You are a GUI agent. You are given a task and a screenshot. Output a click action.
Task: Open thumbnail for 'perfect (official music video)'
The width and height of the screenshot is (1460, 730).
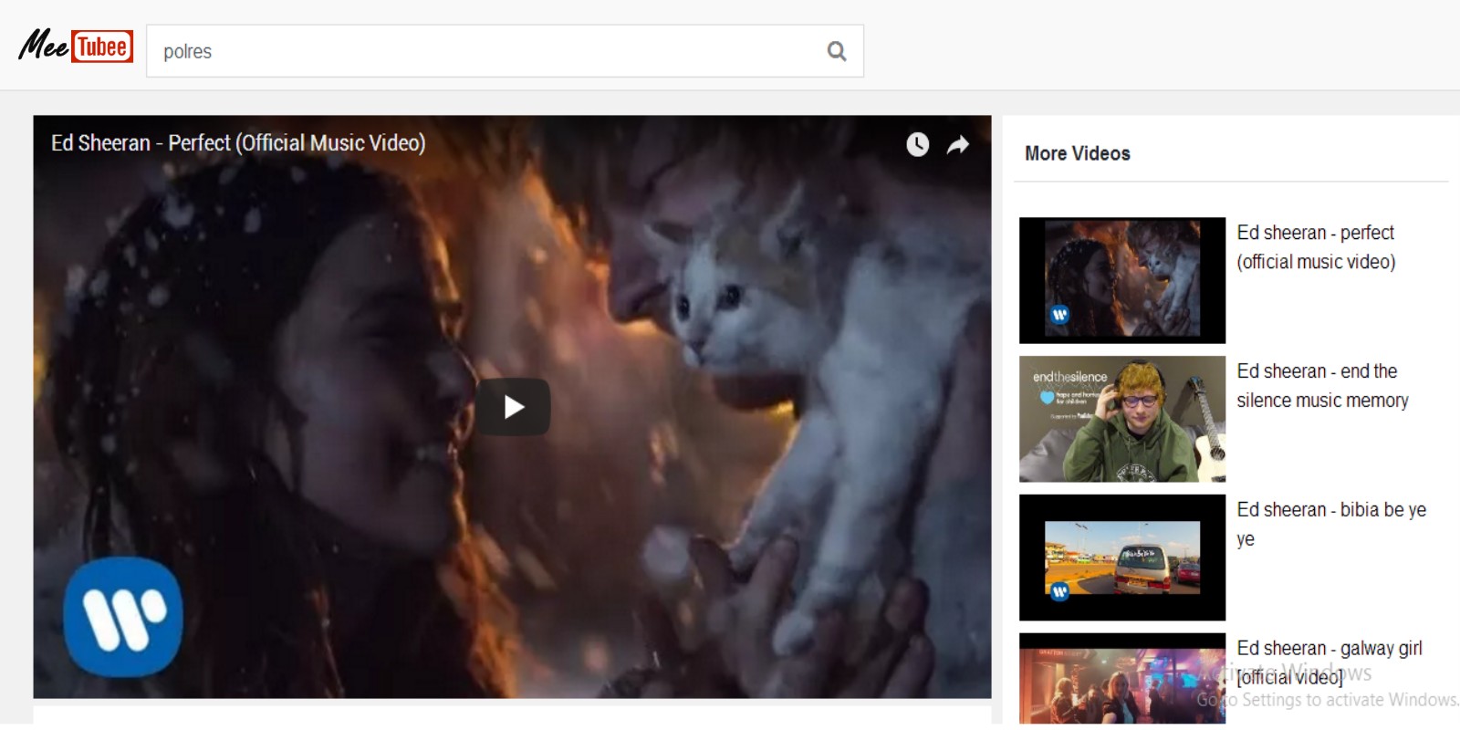click(1122, 280)
